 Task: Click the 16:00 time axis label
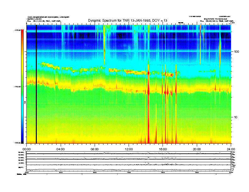[x=163, y=149]
